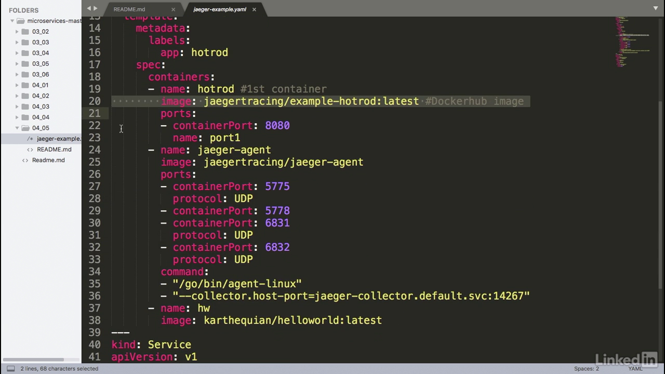Close the jaeger-example.yaml tab

(254, 9)
